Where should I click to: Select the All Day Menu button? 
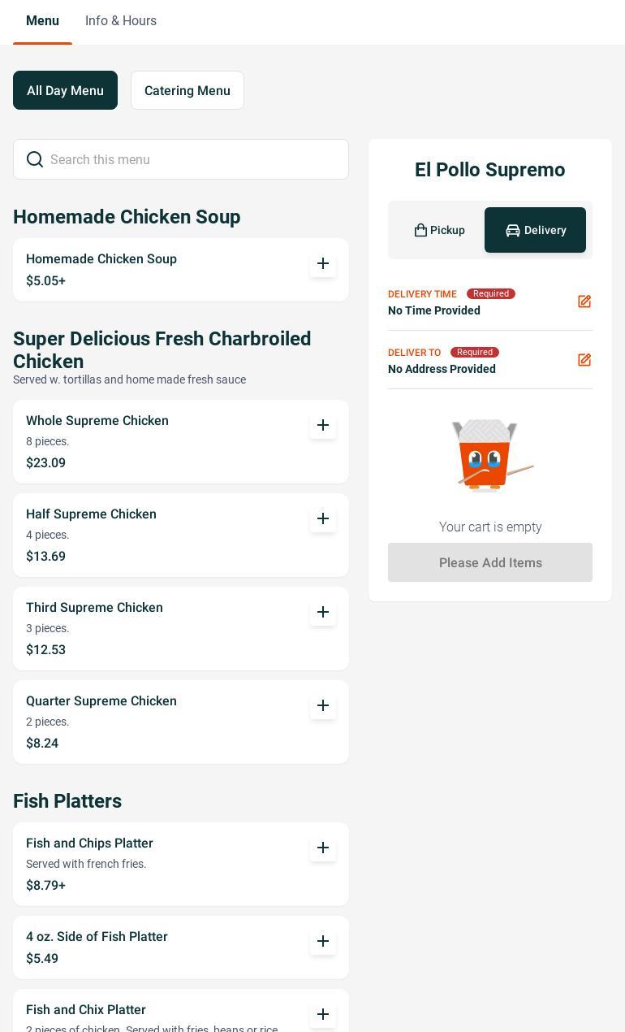point(65,90)
